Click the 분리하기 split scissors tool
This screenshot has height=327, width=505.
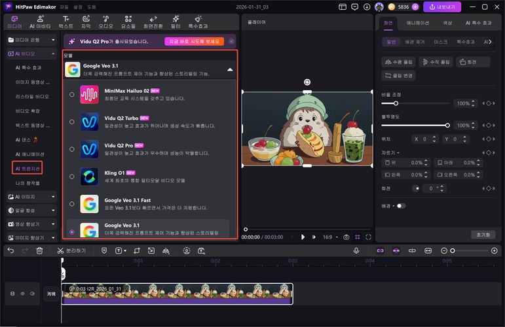click(x=71, y=250)
